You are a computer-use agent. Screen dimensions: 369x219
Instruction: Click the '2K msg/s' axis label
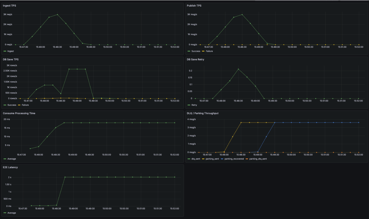coord(192,24)
